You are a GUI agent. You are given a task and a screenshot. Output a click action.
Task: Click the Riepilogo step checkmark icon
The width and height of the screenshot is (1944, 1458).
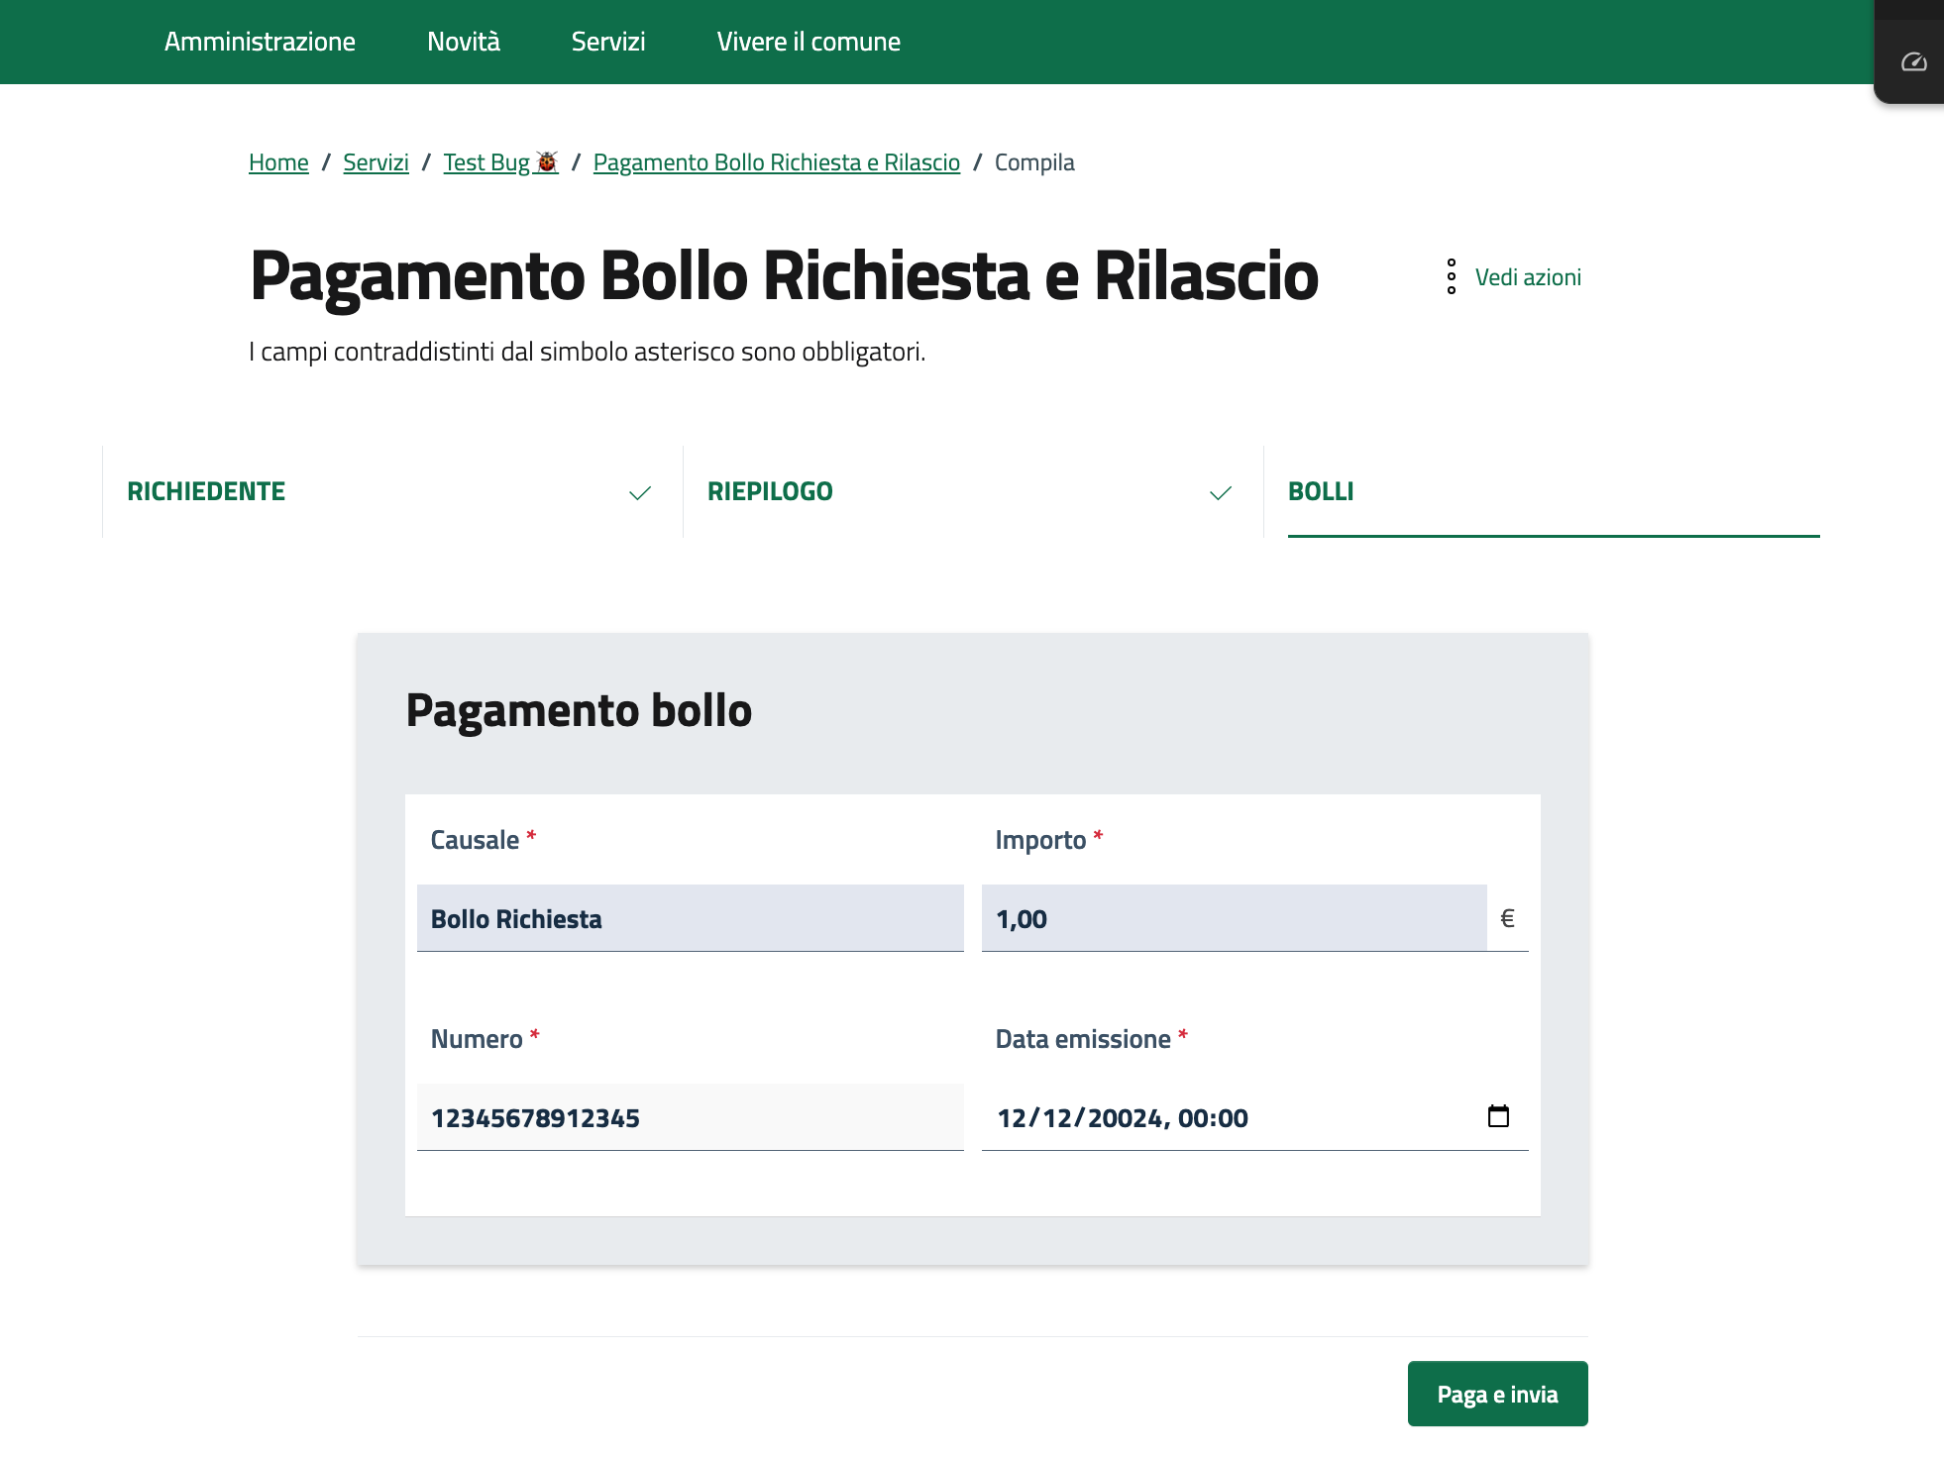(1221, 492)
